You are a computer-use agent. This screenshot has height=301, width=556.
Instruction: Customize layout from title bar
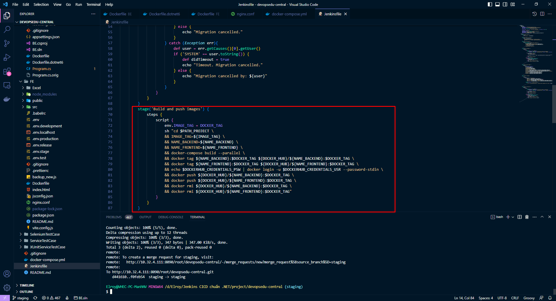pos(513,4)
